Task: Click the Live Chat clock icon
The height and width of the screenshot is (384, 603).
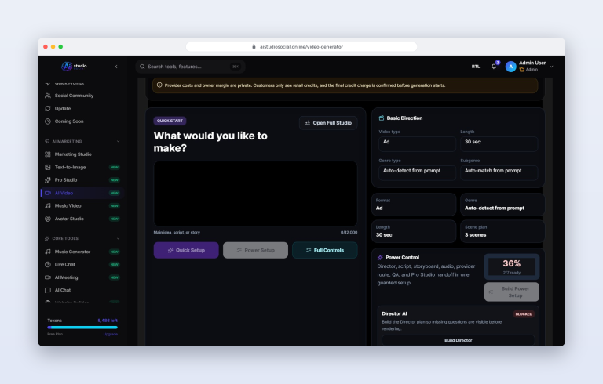Action: [48, 265]
